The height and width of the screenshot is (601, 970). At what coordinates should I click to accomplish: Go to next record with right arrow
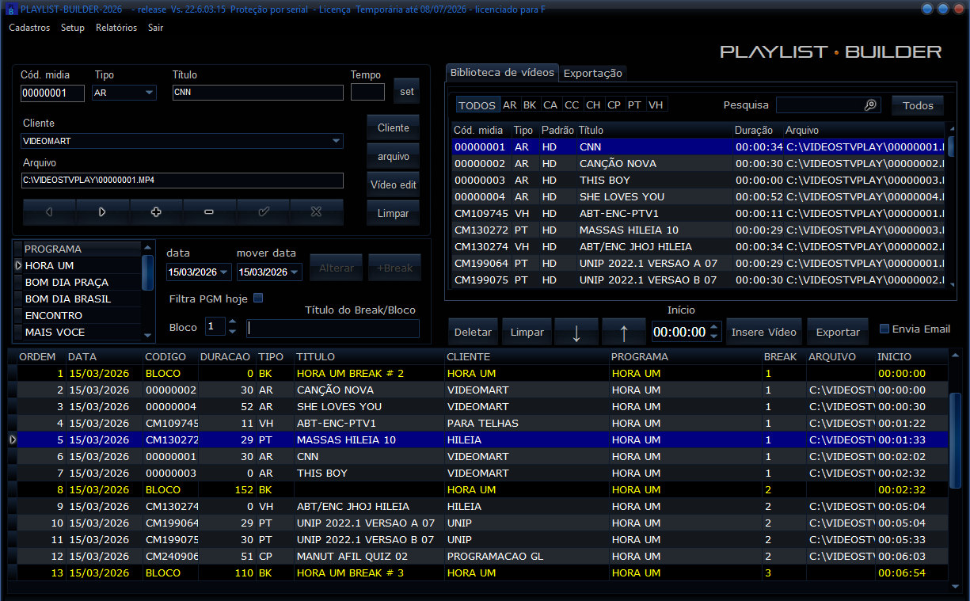click(102, 212)
